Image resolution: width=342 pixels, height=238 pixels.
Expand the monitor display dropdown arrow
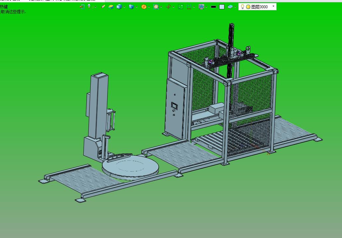tap(206, 7)
